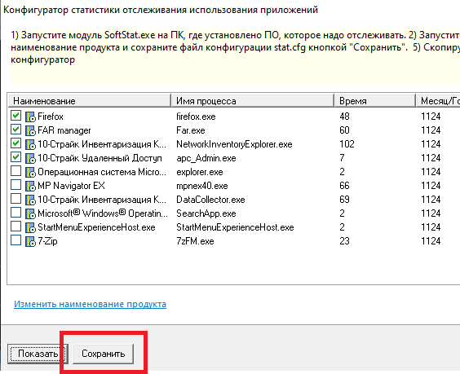Sort by the Наименование column header

[x=90, y=101]
